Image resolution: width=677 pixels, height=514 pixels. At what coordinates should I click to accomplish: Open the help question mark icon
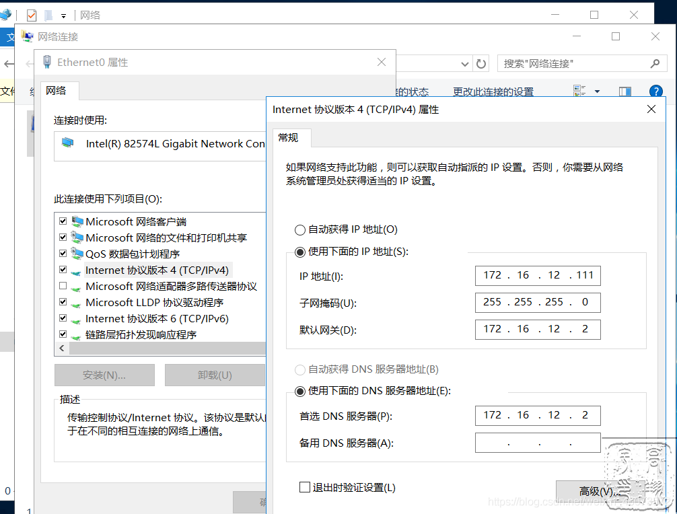[656, 91]
